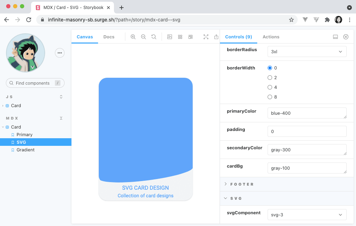Image resolution: width=356 pixels, height=226 pixels.
Task: Change preview viewport size icon
Action: click(190, 37)
